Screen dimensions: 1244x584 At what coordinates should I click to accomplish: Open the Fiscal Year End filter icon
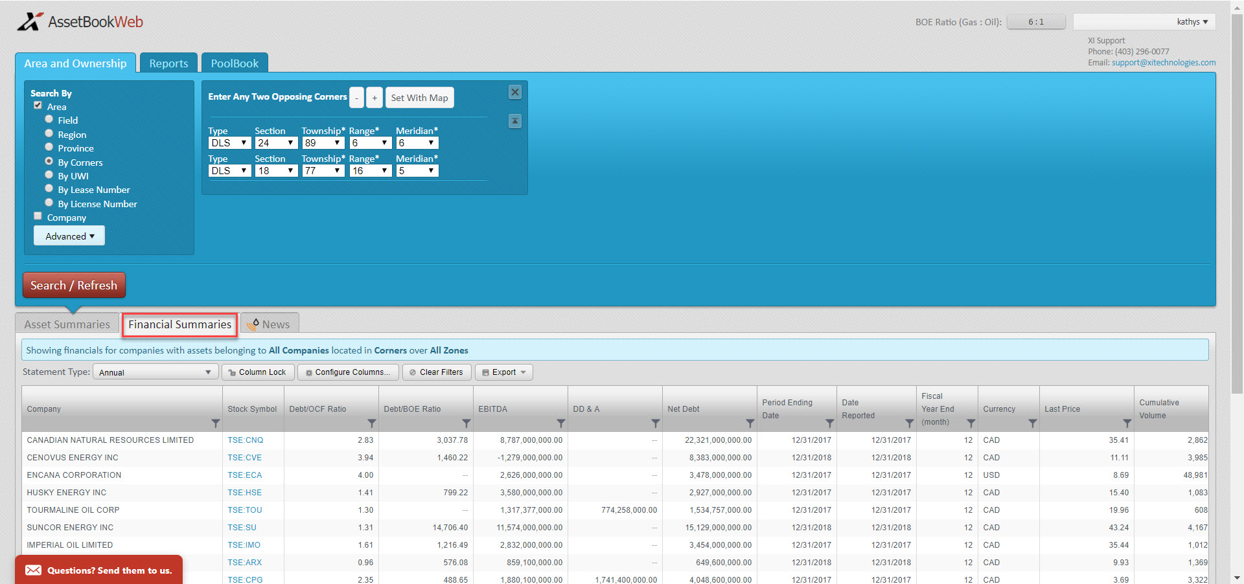971,423
